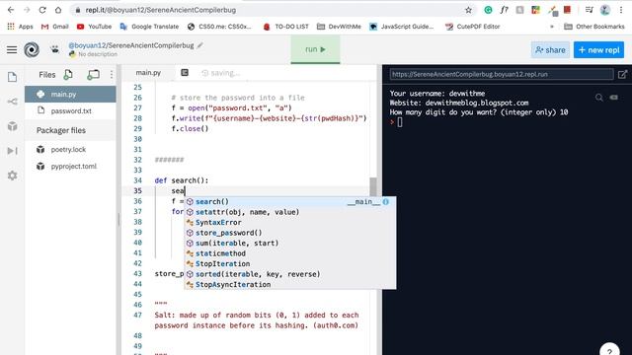Search console with magnifier icon
The image size is (632, 355).
[599, 98]
